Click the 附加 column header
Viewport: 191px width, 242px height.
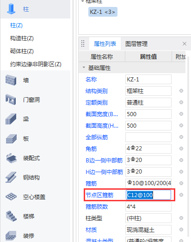[x=179, y=56]
